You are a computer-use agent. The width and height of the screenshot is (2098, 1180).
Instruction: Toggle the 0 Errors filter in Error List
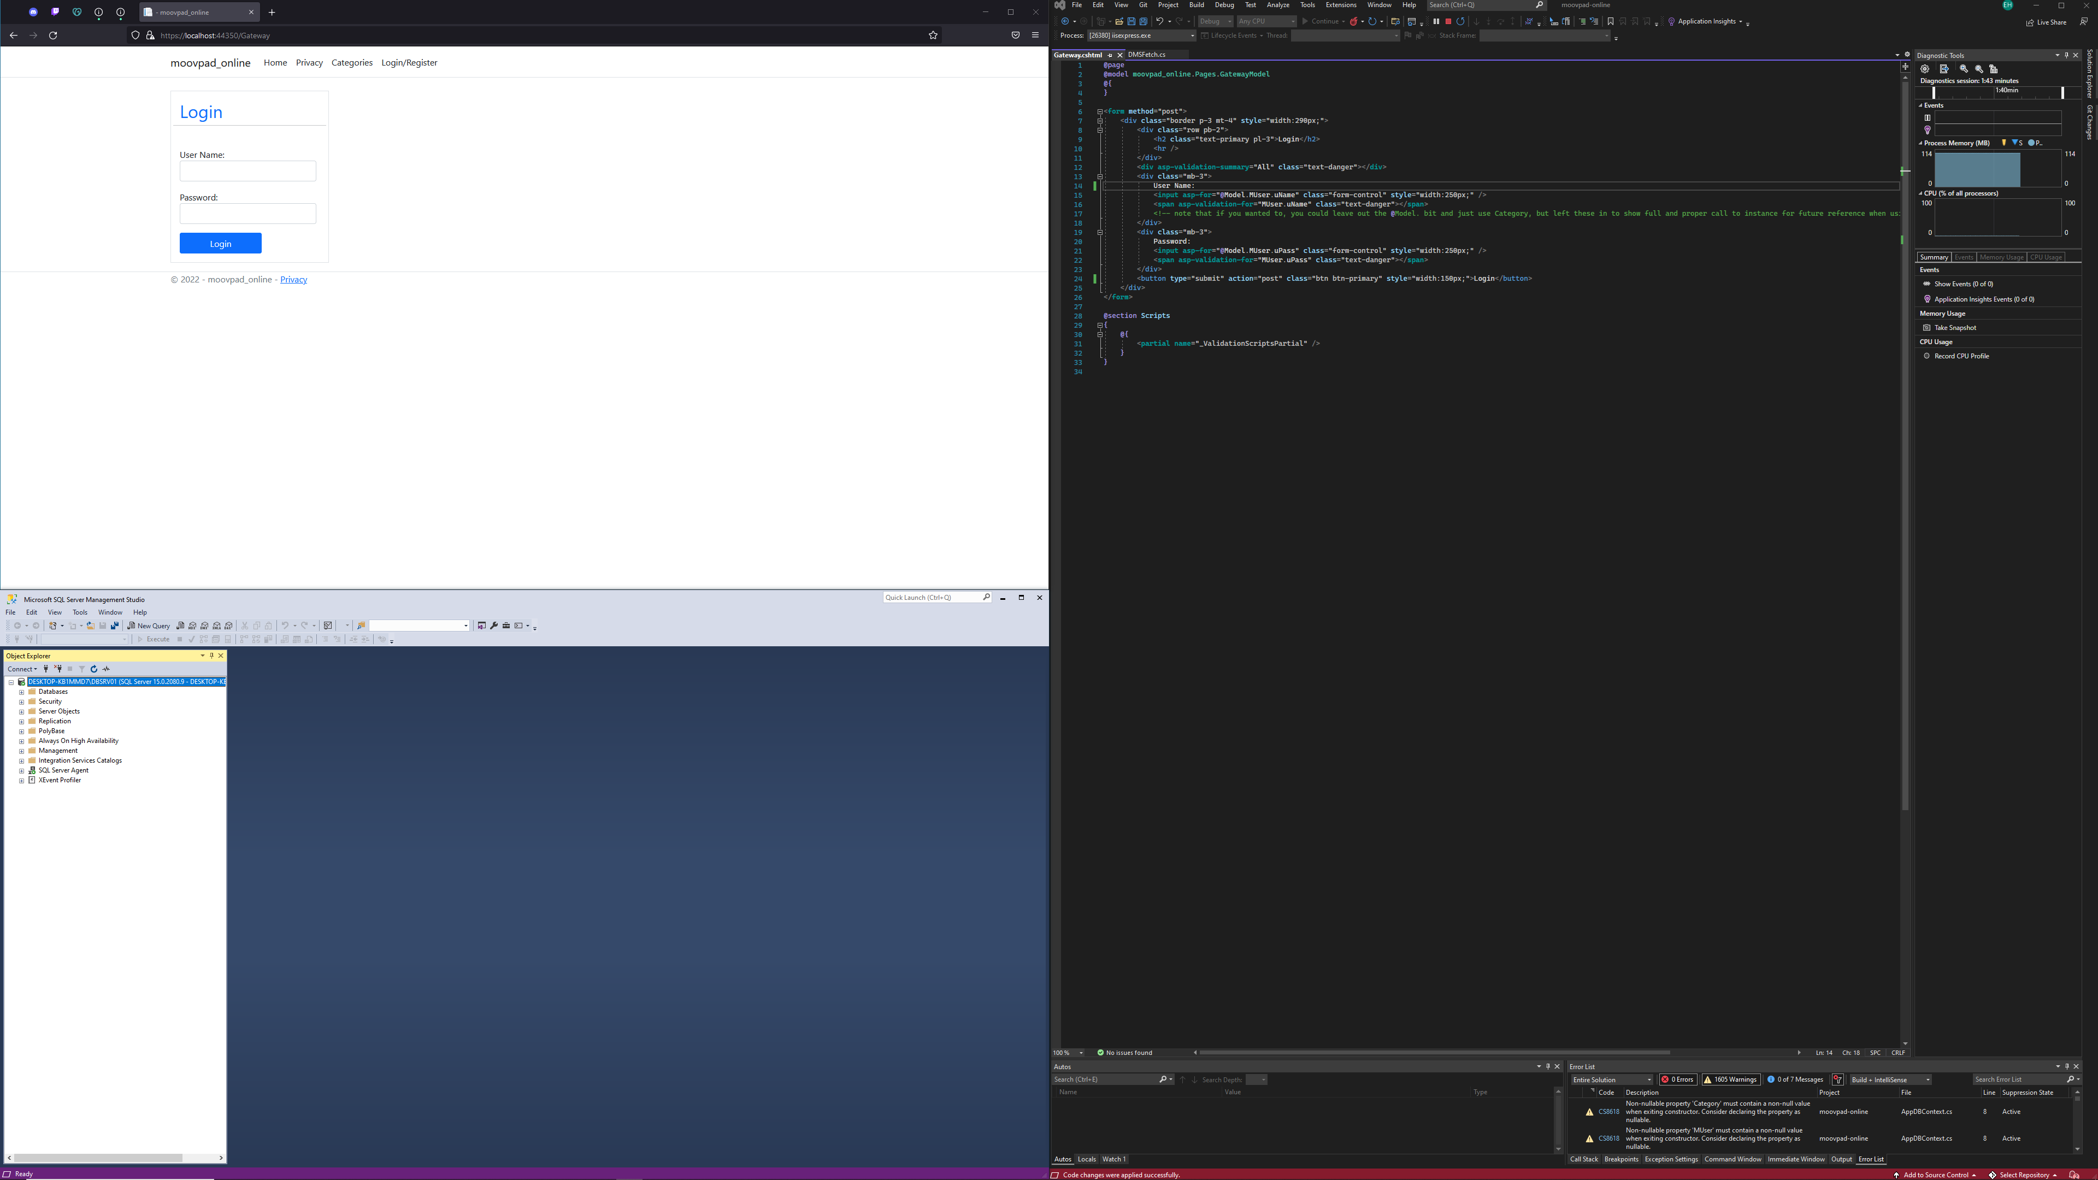(x=1678, y=1079)
